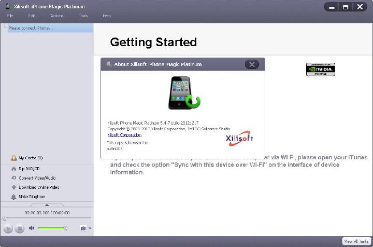Image resolution: width=373 pixels, height=247 pixels.
Task: Click the Rip DVD/CD flame icon
Action: (13, 169)
